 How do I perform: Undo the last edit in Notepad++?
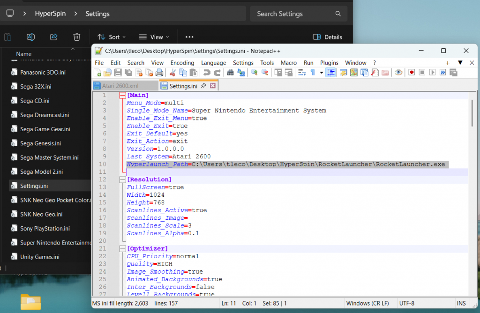(207, 73)
